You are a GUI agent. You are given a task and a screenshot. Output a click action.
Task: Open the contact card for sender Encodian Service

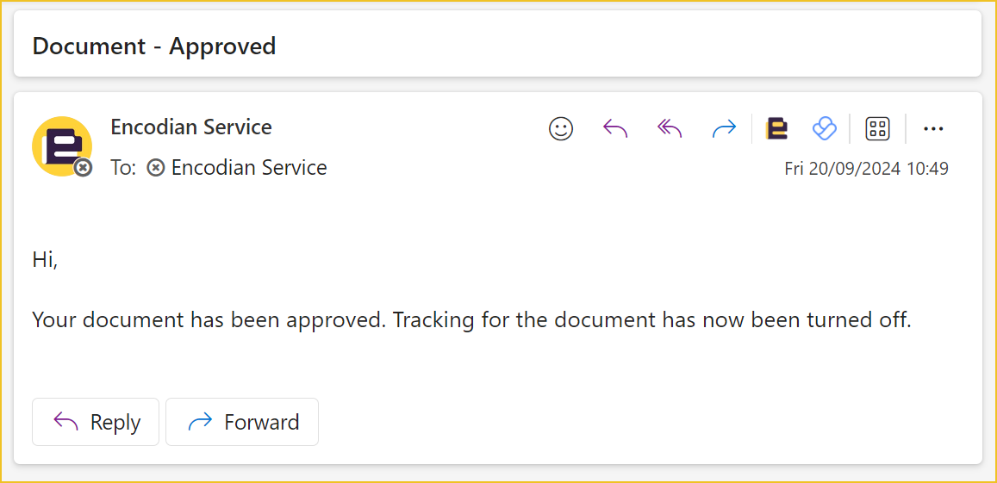(x=191, y=127)
